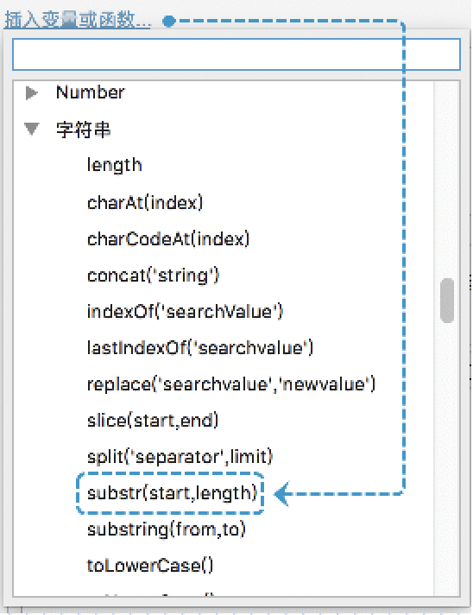Click the highlighted substr(start,length) function
Viewport: 473px width, 615px height.
[x=172, y=493]
